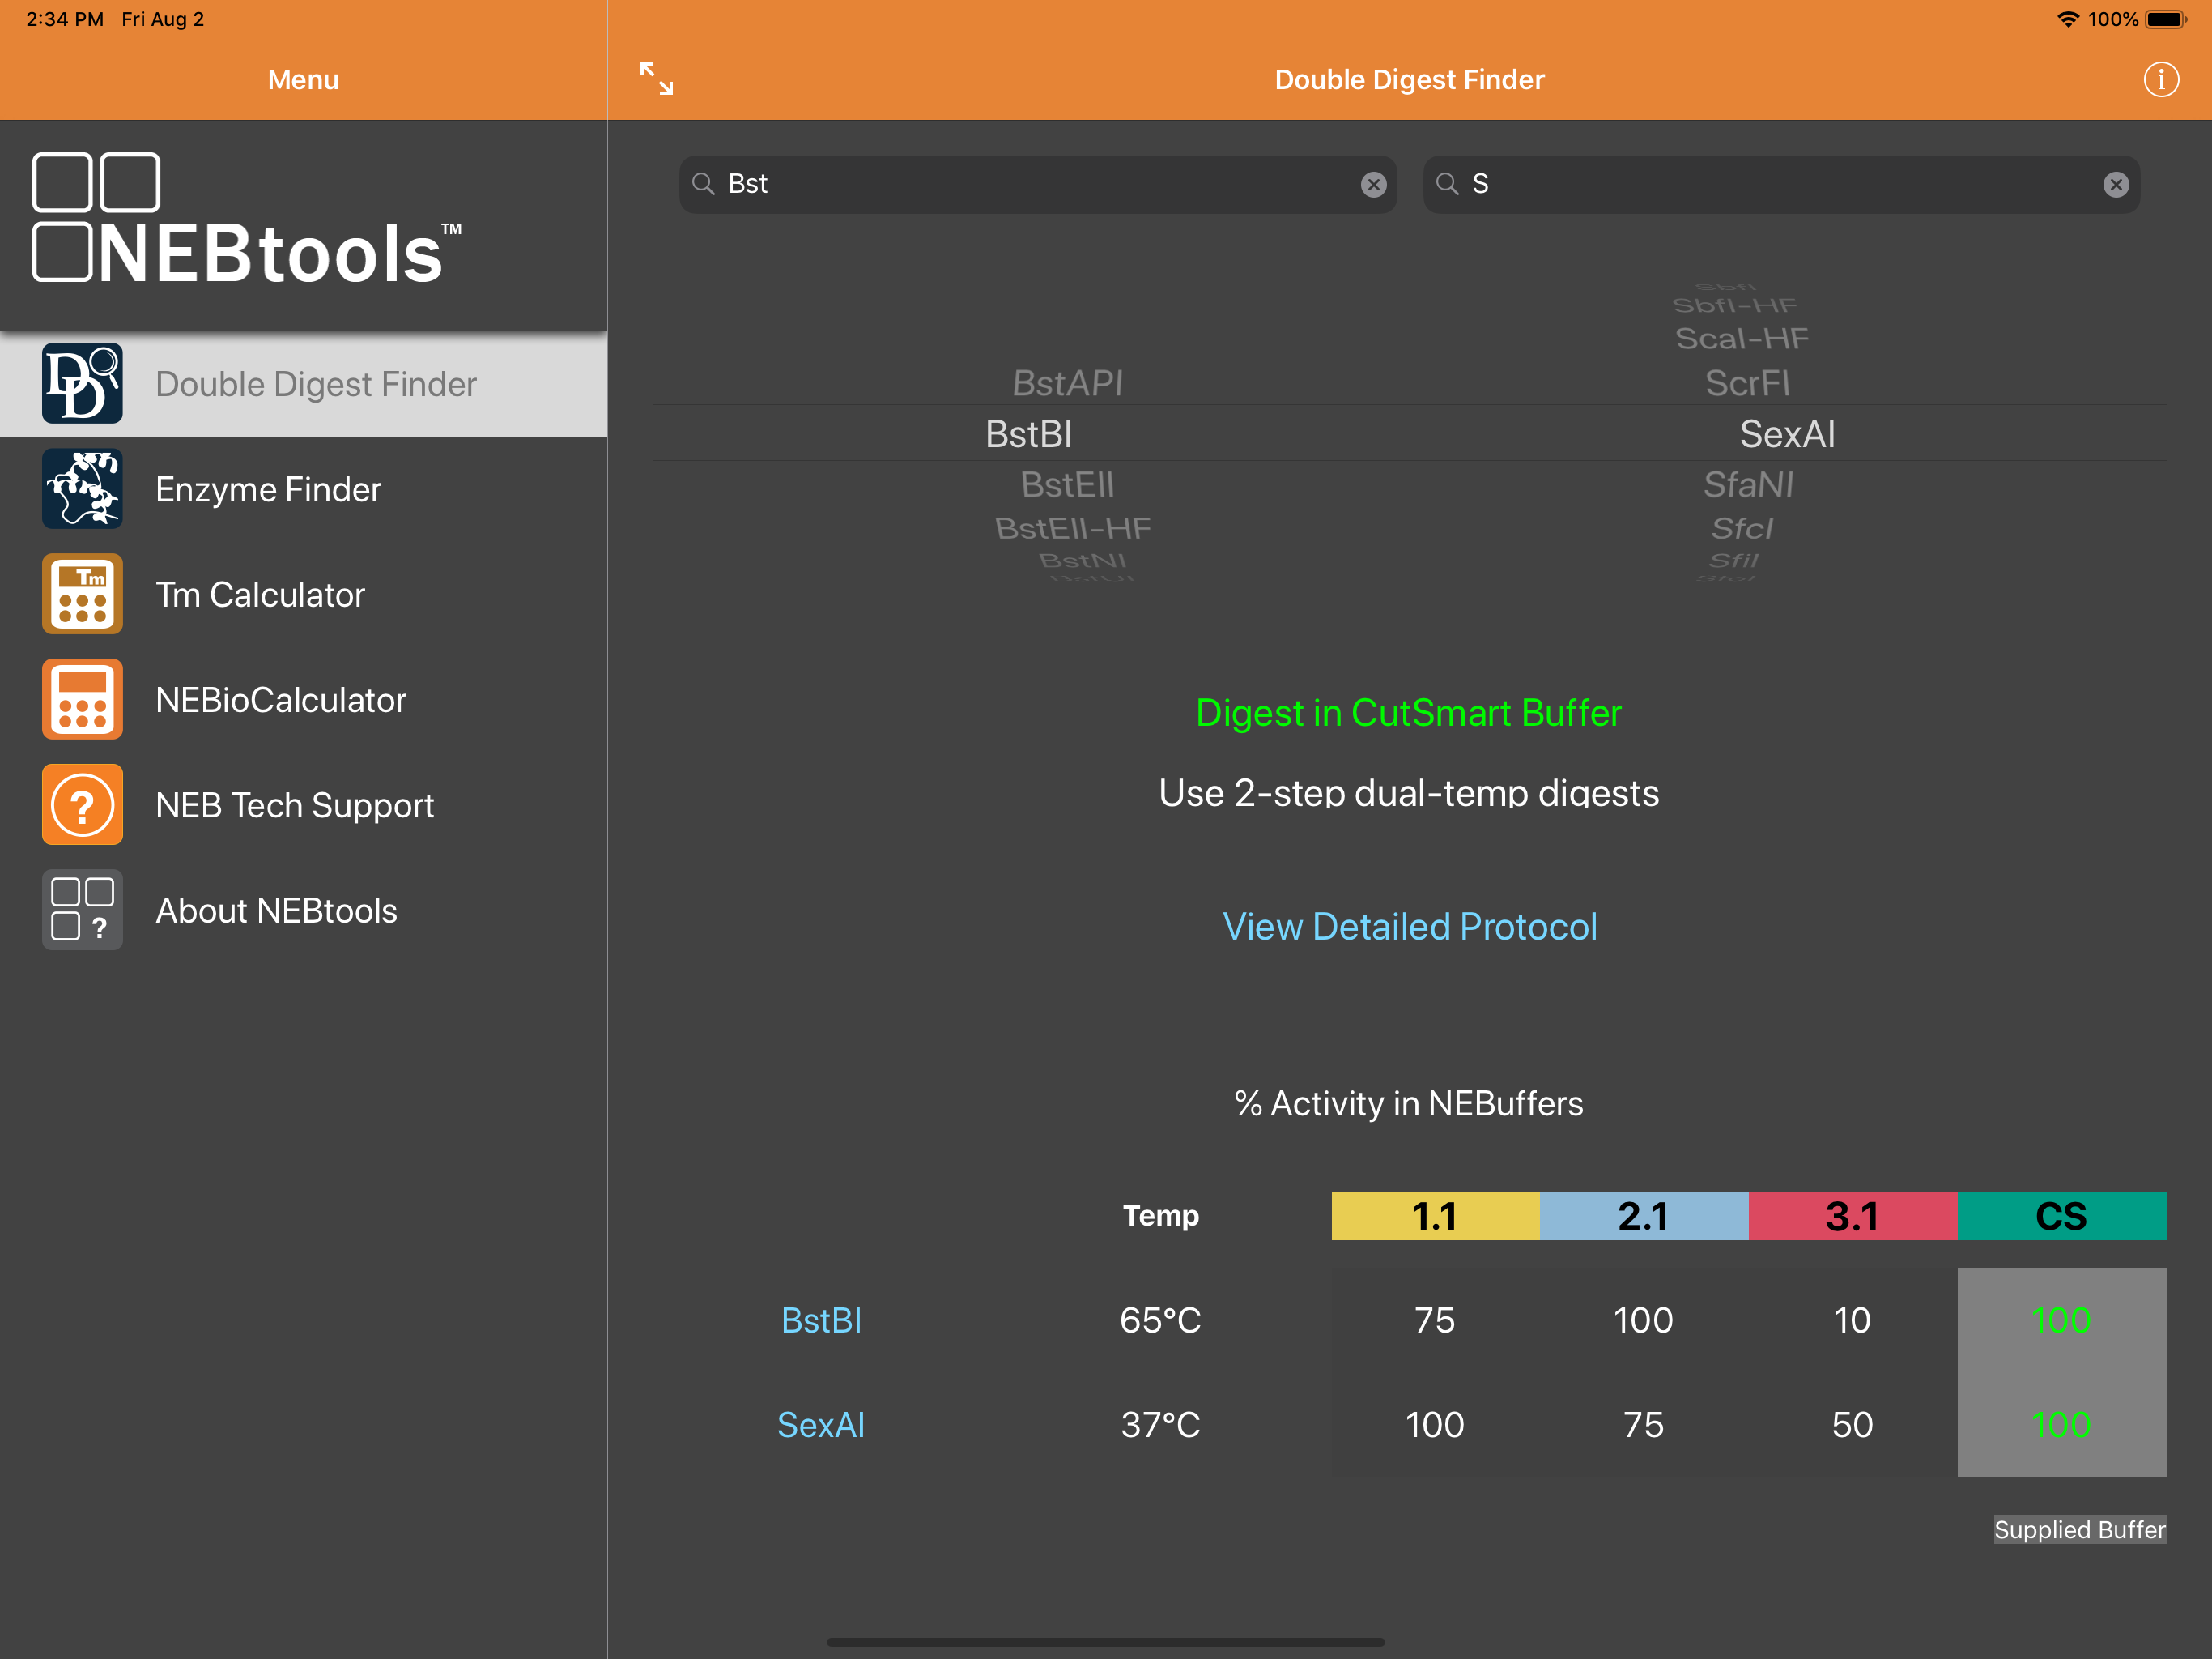Pick BstEII-HF in first enzyme picker
This screenshot has width=2212, height=1659.
click(x=1072, y=527)
